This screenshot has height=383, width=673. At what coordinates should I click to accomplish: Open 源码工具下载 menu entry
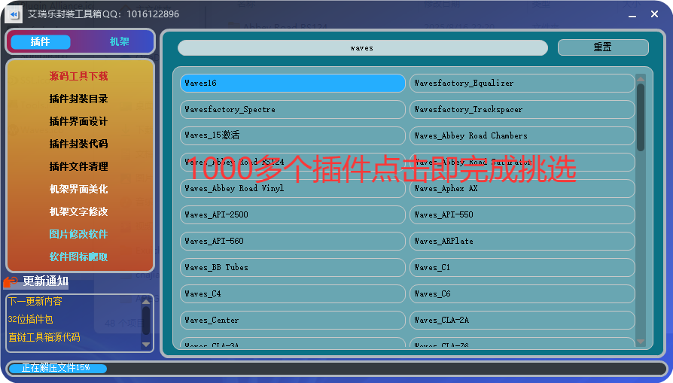(78, 76)
